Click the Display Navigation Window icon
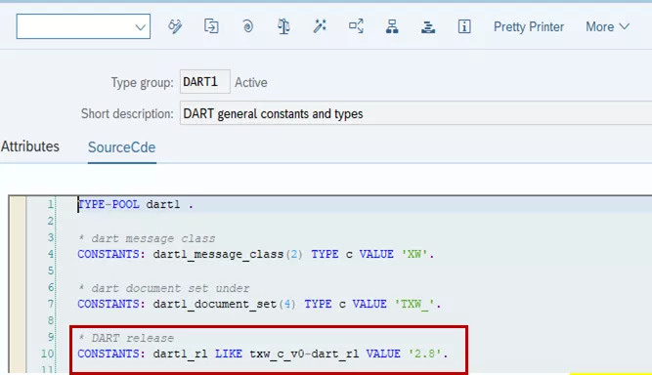 (x=428, y=26)
